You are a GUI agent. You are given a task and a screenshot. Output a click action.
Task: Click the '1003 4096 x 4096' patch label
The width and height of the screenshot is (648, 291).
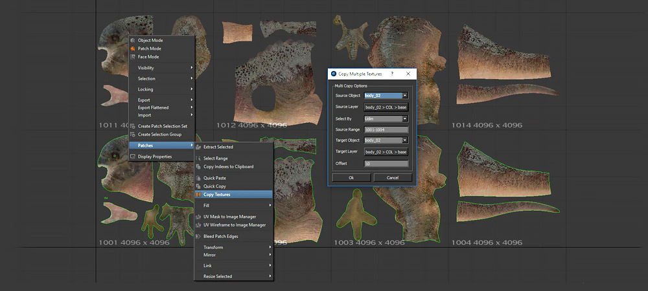pyautogui.click(x=369, y=242)
